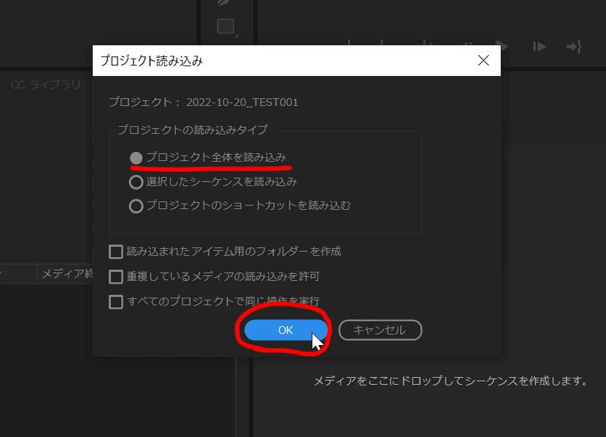
Task: Close the プロジェクト読み込み dialog with X
Action: point(483,60)
